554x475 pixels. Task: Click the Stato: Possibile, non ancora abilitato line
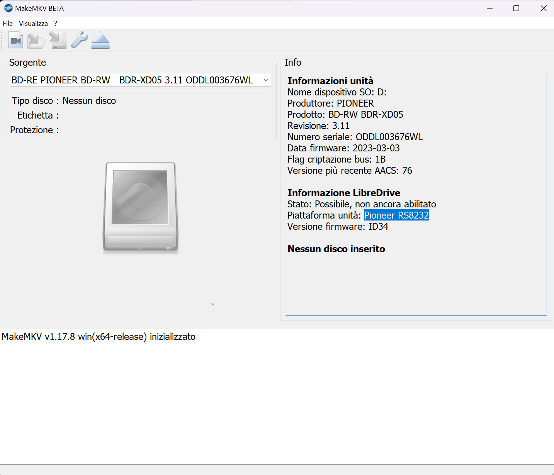tap(362, 204)
